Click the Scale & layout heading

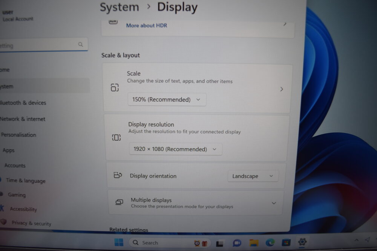[121, 55]
